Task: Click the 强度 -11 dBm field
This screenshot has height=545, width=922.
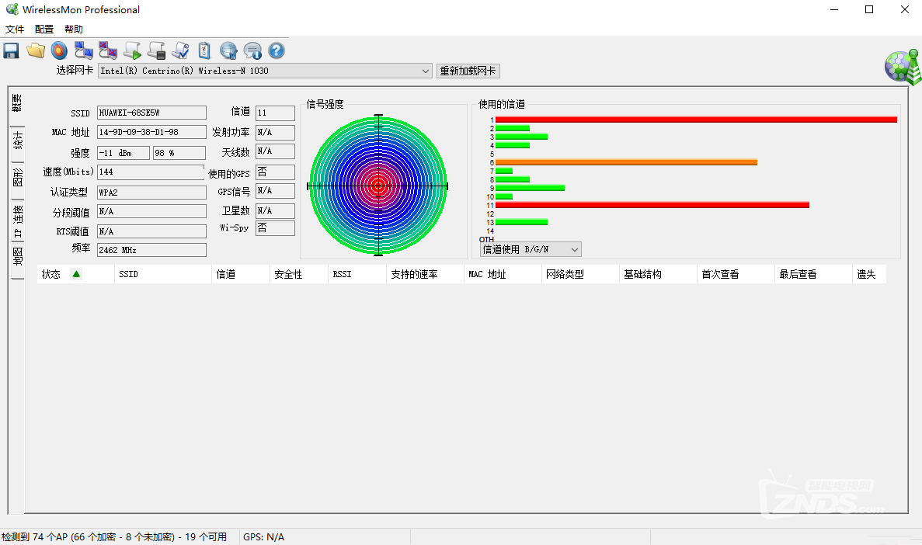Action: click(x=124, y=153)
